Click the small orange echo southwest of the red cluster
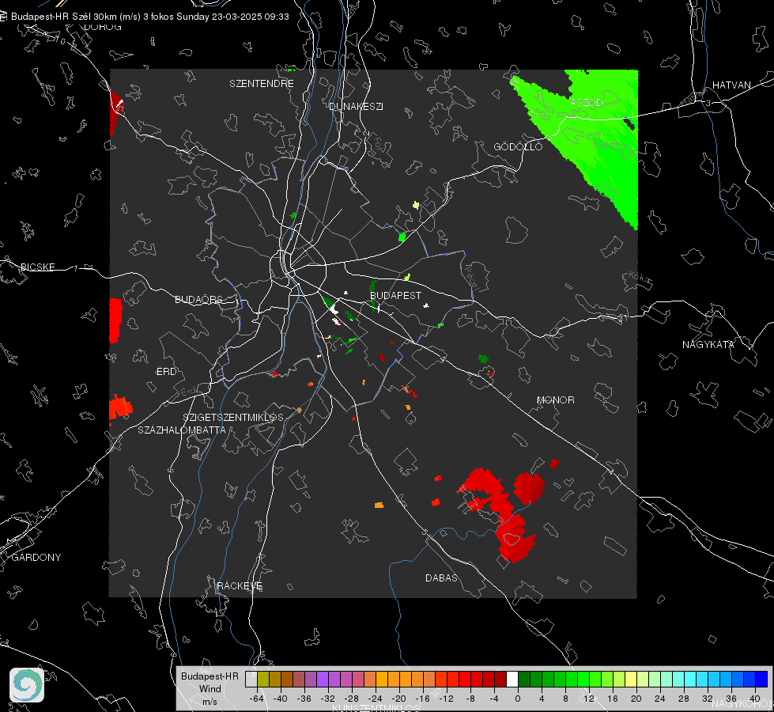The width and height of the screenshot is (774, 712). [379, 505]
